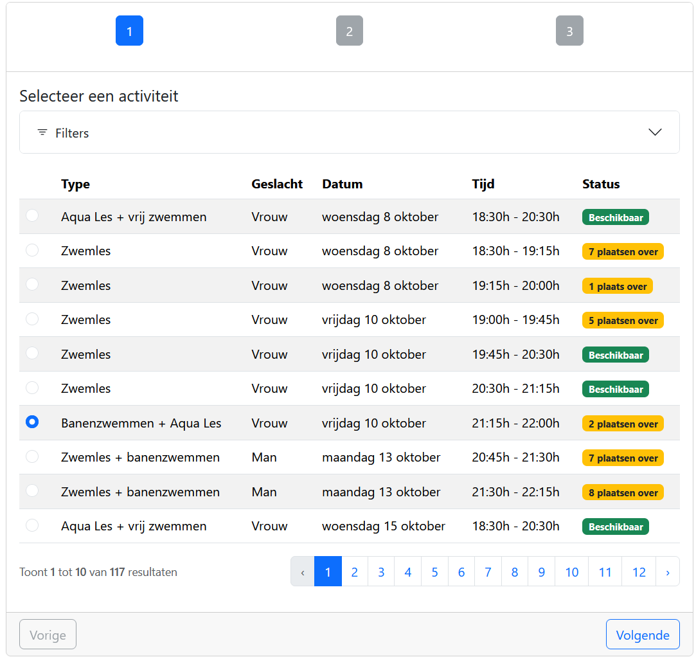This screenshot has height=657, width=696.
Task: Select the Banenzwemmen + Aqua Les radio
Action: 32,422
